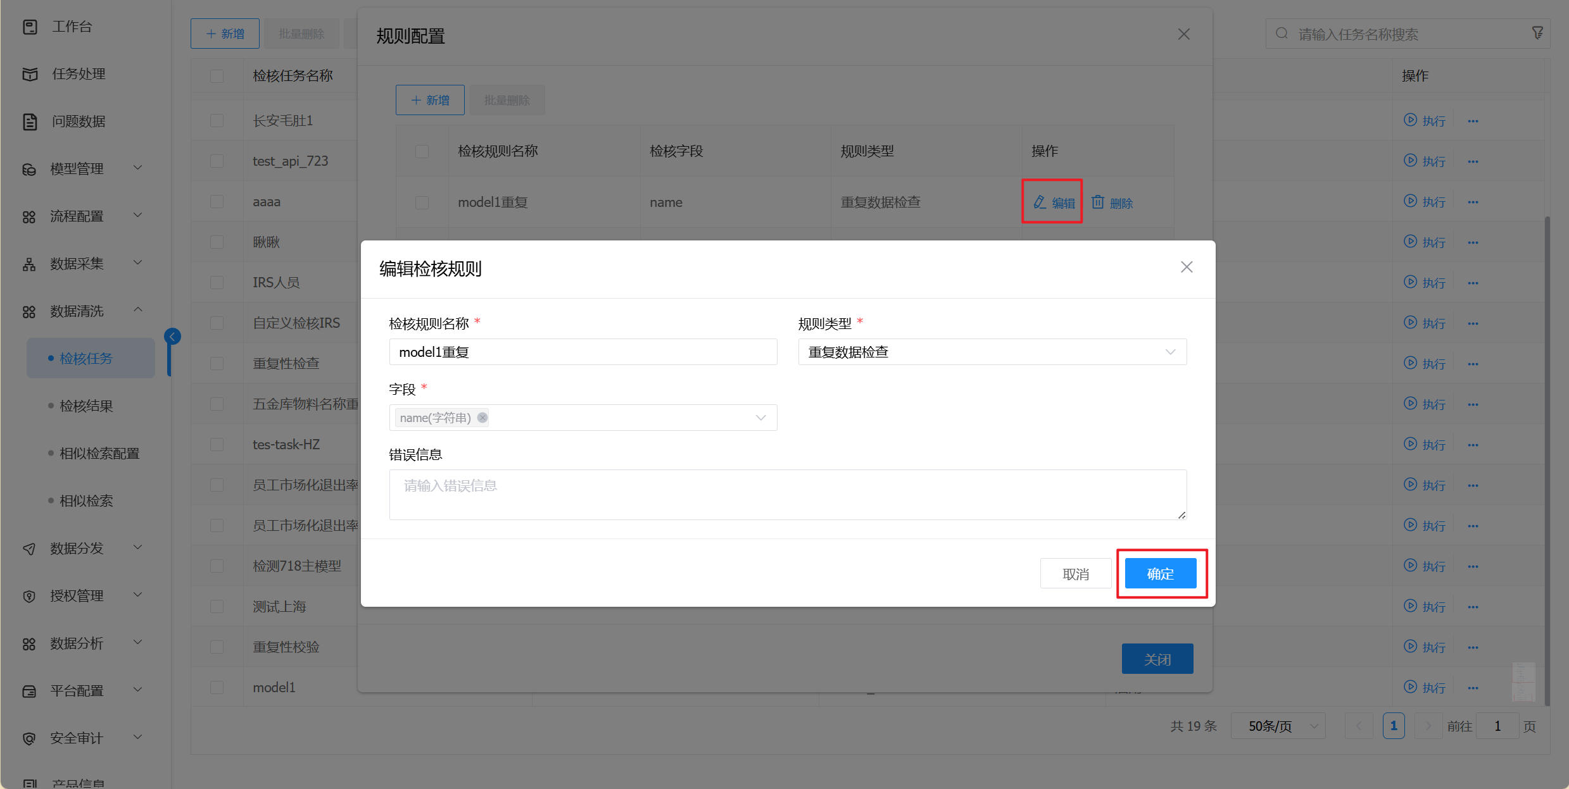The width and height of the screenshot is (1569, 789).
Task: Expand the 字段 field selector dropdown
Action: 760,418
